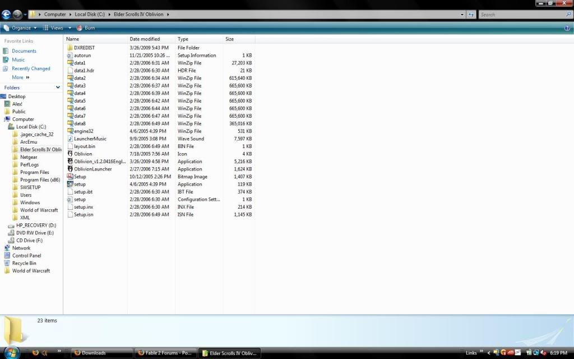Go back using the Back arrow button
The width and height of the screenshot is (574, 359).
pos(6,14)
